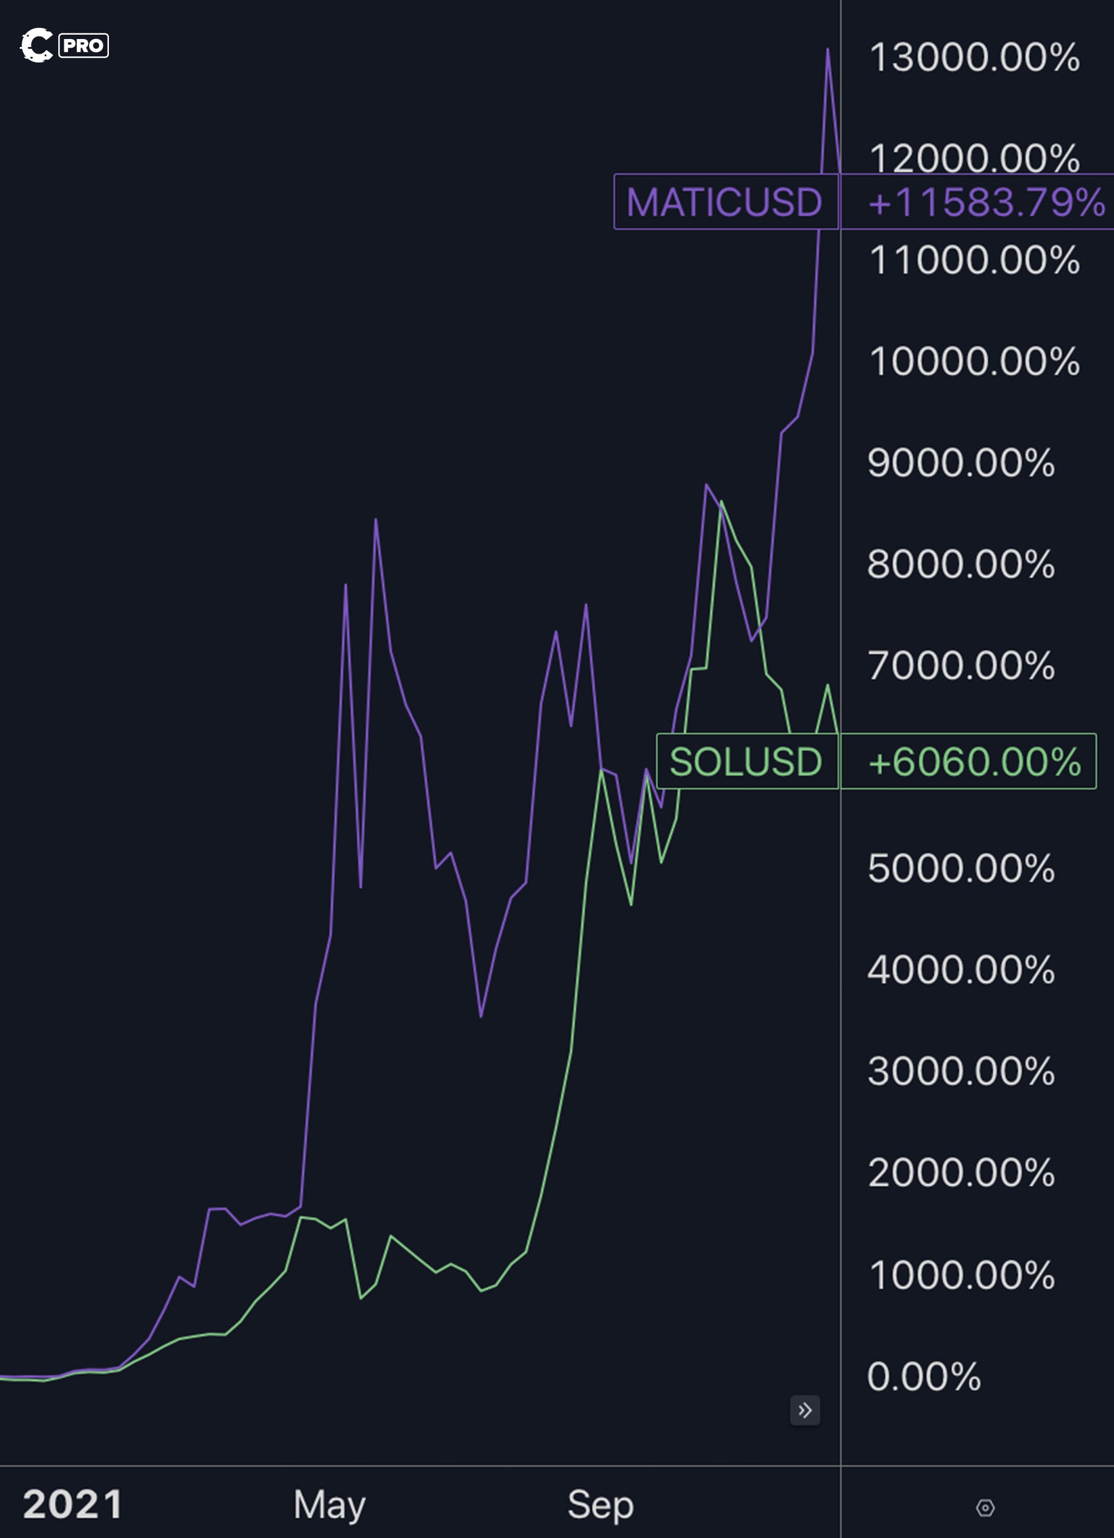Click the May time axis label
This screenshot has width=1114, height=1538.
coord(330,1504)
